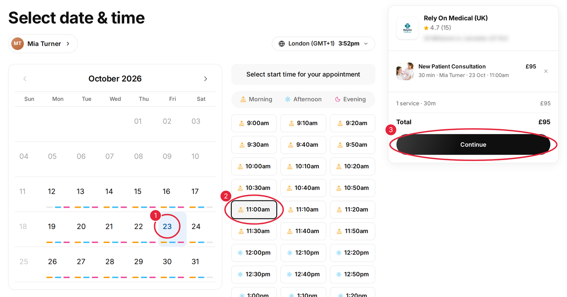Click the selected 11:00am slot
The height and width of the screenshot is (297, 567).
click(254, 209)
